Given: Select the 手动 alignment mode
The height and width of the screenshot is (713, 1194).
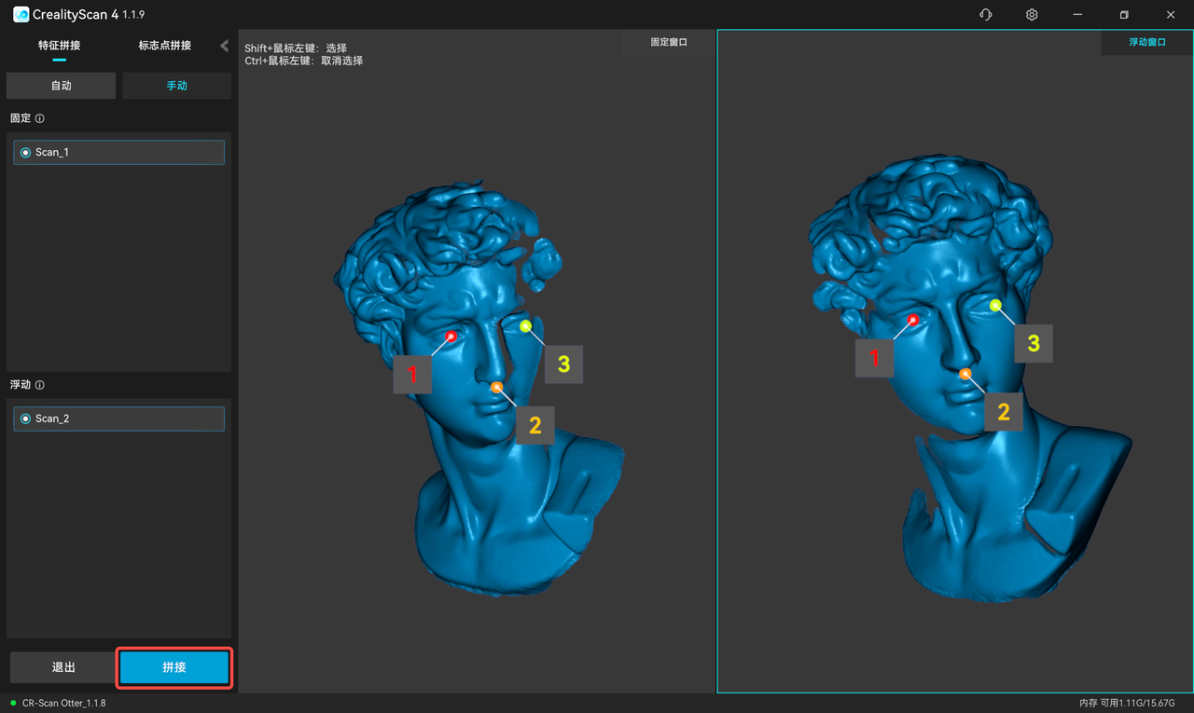Looking at the screenshot, I should point(176,86).
